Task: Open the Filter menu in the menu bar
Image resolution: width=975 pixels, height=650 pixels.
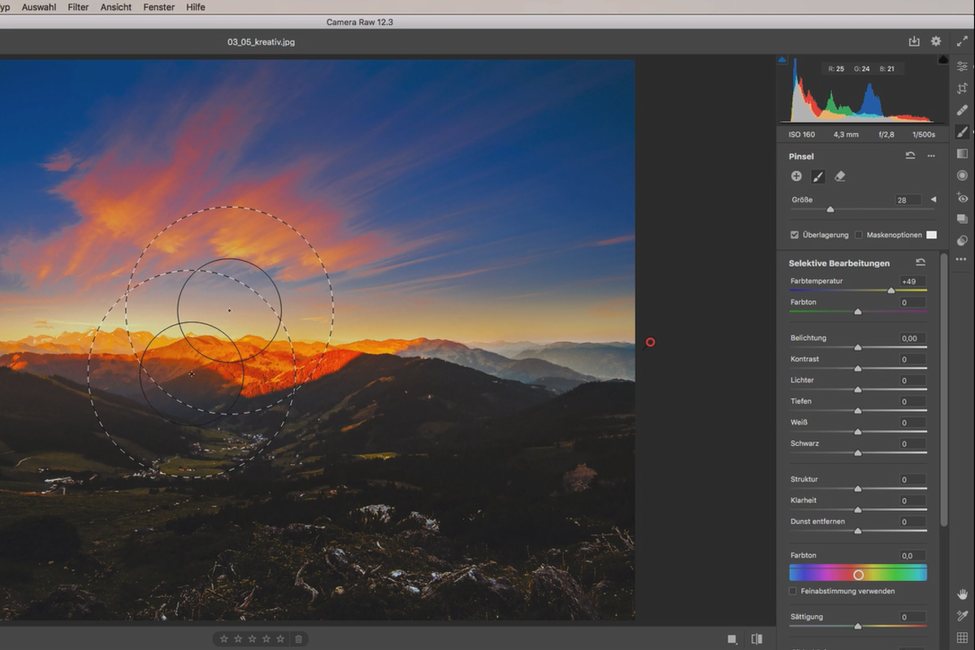Action: coord(78,6)
